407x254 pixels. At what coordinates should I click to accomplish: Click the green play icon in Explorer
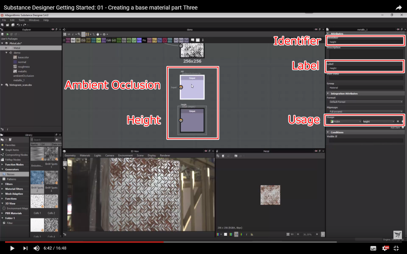click(8, 34)
